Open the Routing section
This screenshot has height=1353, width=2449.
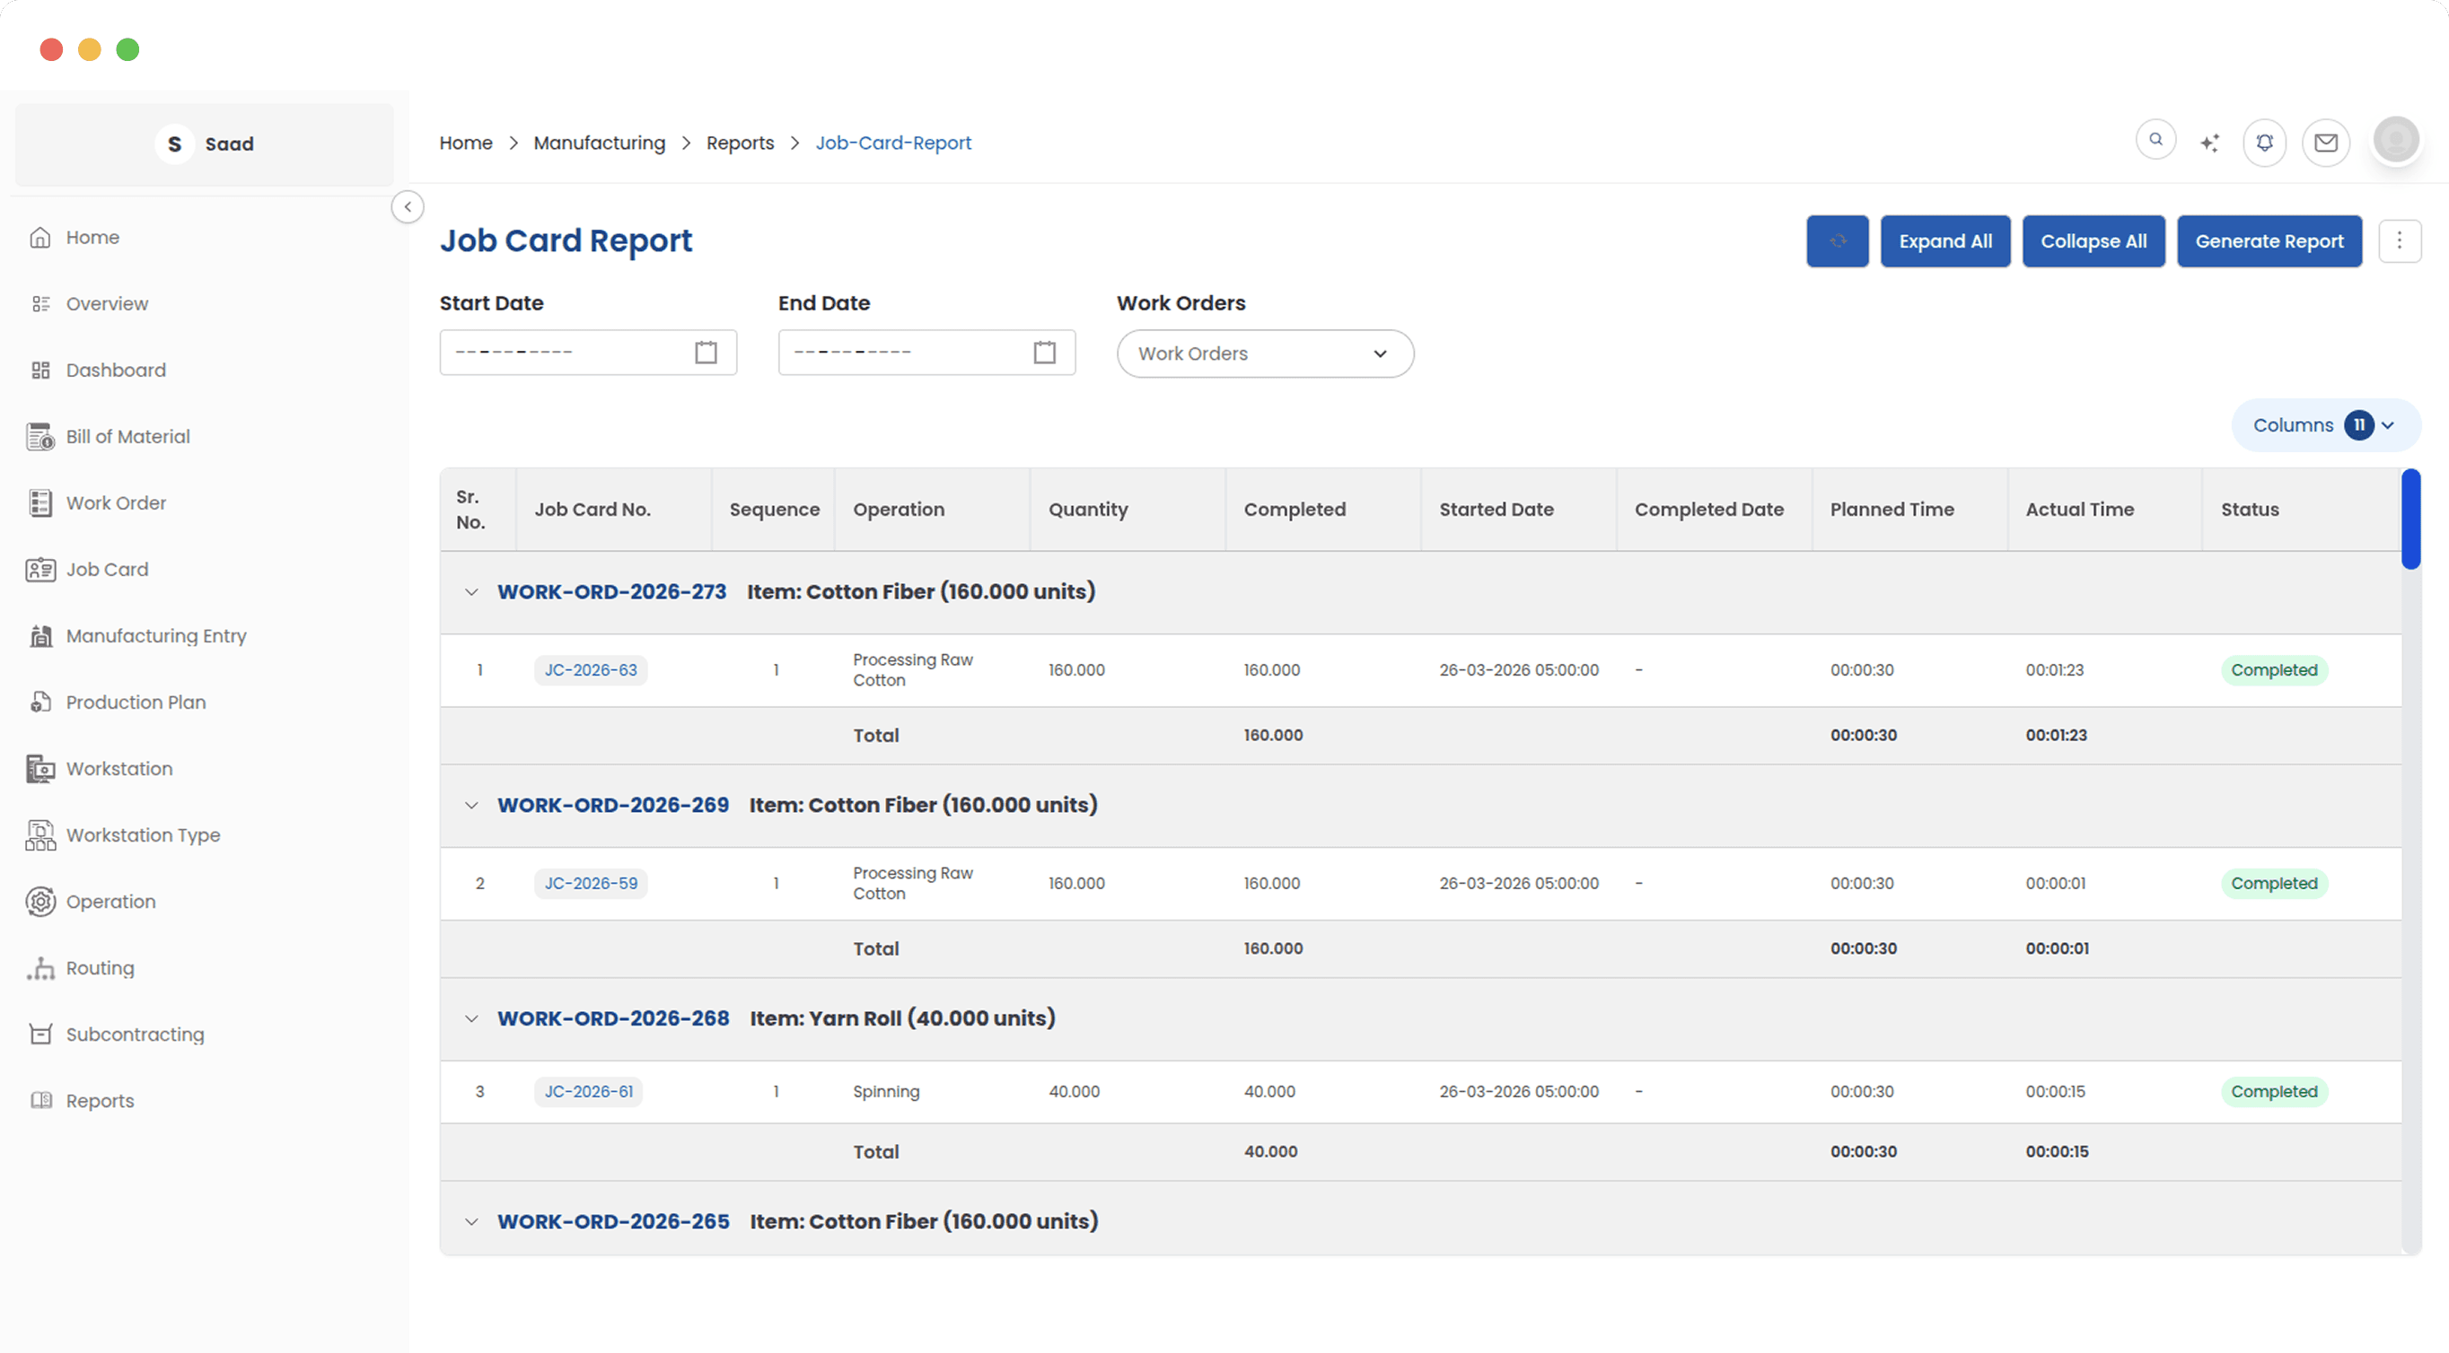click(x=101, y=967)
